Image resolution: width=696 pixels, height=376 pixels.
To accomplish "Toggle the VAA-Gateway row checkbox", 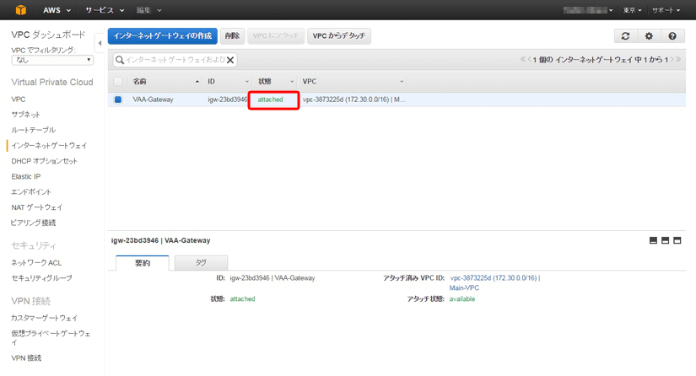I will [x=118, y=99].
